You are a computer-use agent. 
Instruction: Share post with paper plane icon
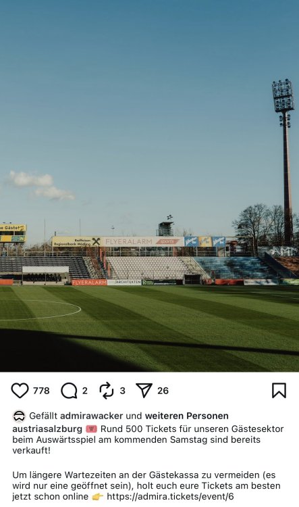[x=144, y=391]
